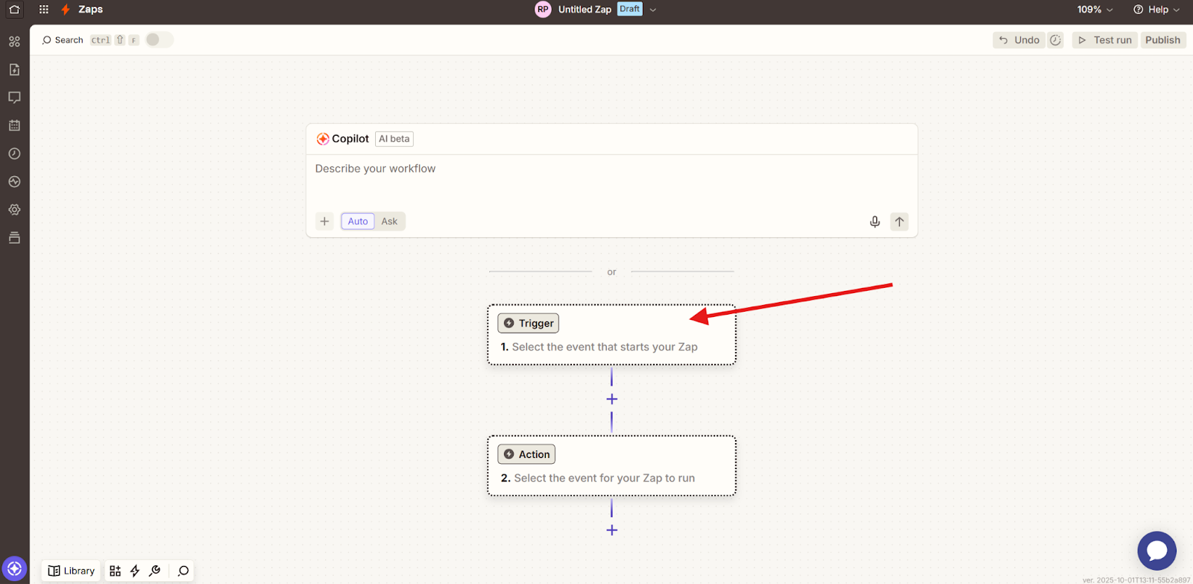The width and height of the screenshot is (1193, 584).
Task: Click 'Select the event that starts your Zap'
Action: tap(605, 347)
